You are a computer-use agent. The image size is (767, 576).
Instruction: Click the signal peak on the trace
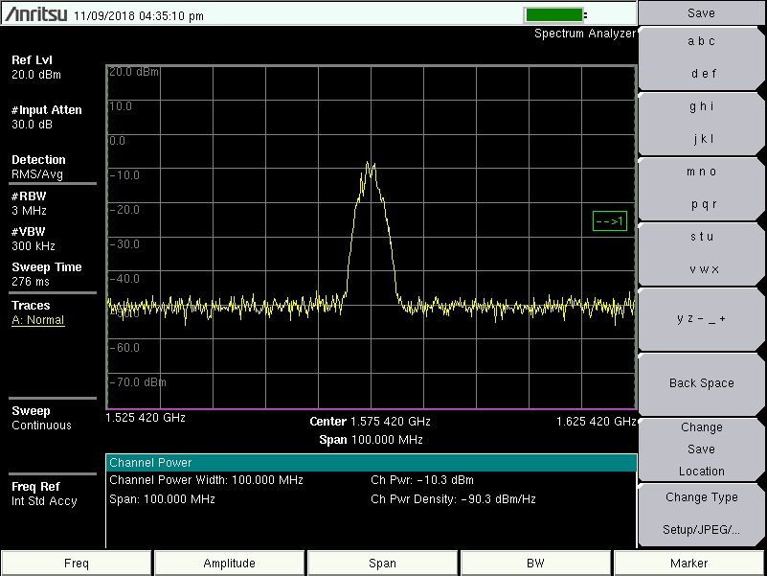(368, 163)
